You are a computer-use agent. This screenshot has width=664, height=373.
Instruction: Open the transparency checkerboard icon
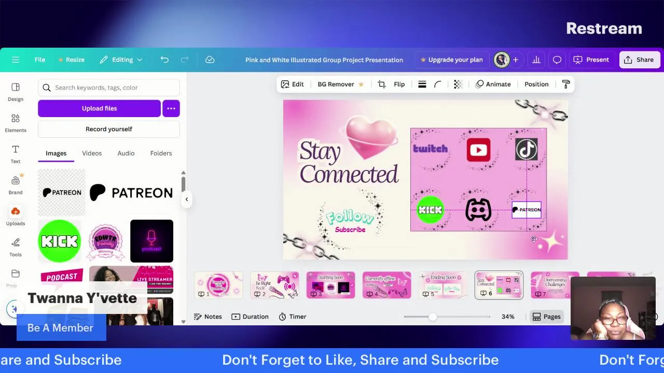[x=458, y=84]
